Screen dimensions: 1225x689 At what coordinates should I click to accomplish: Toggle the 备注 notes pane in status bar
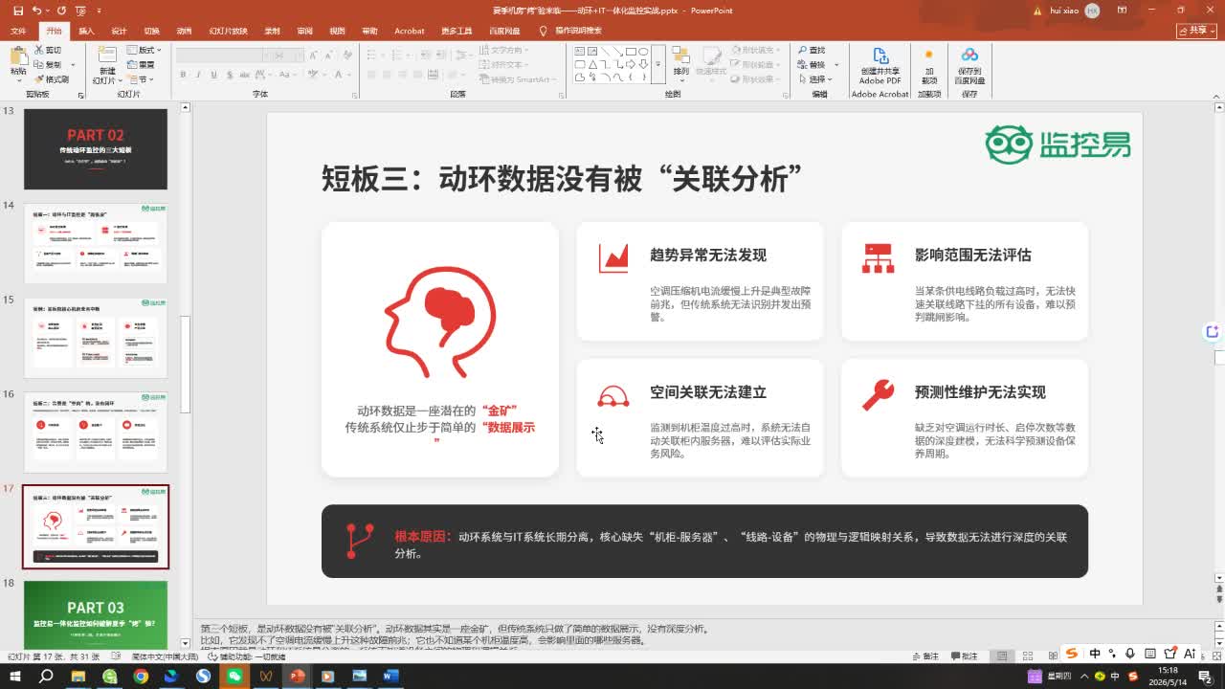tap(925, 656)
